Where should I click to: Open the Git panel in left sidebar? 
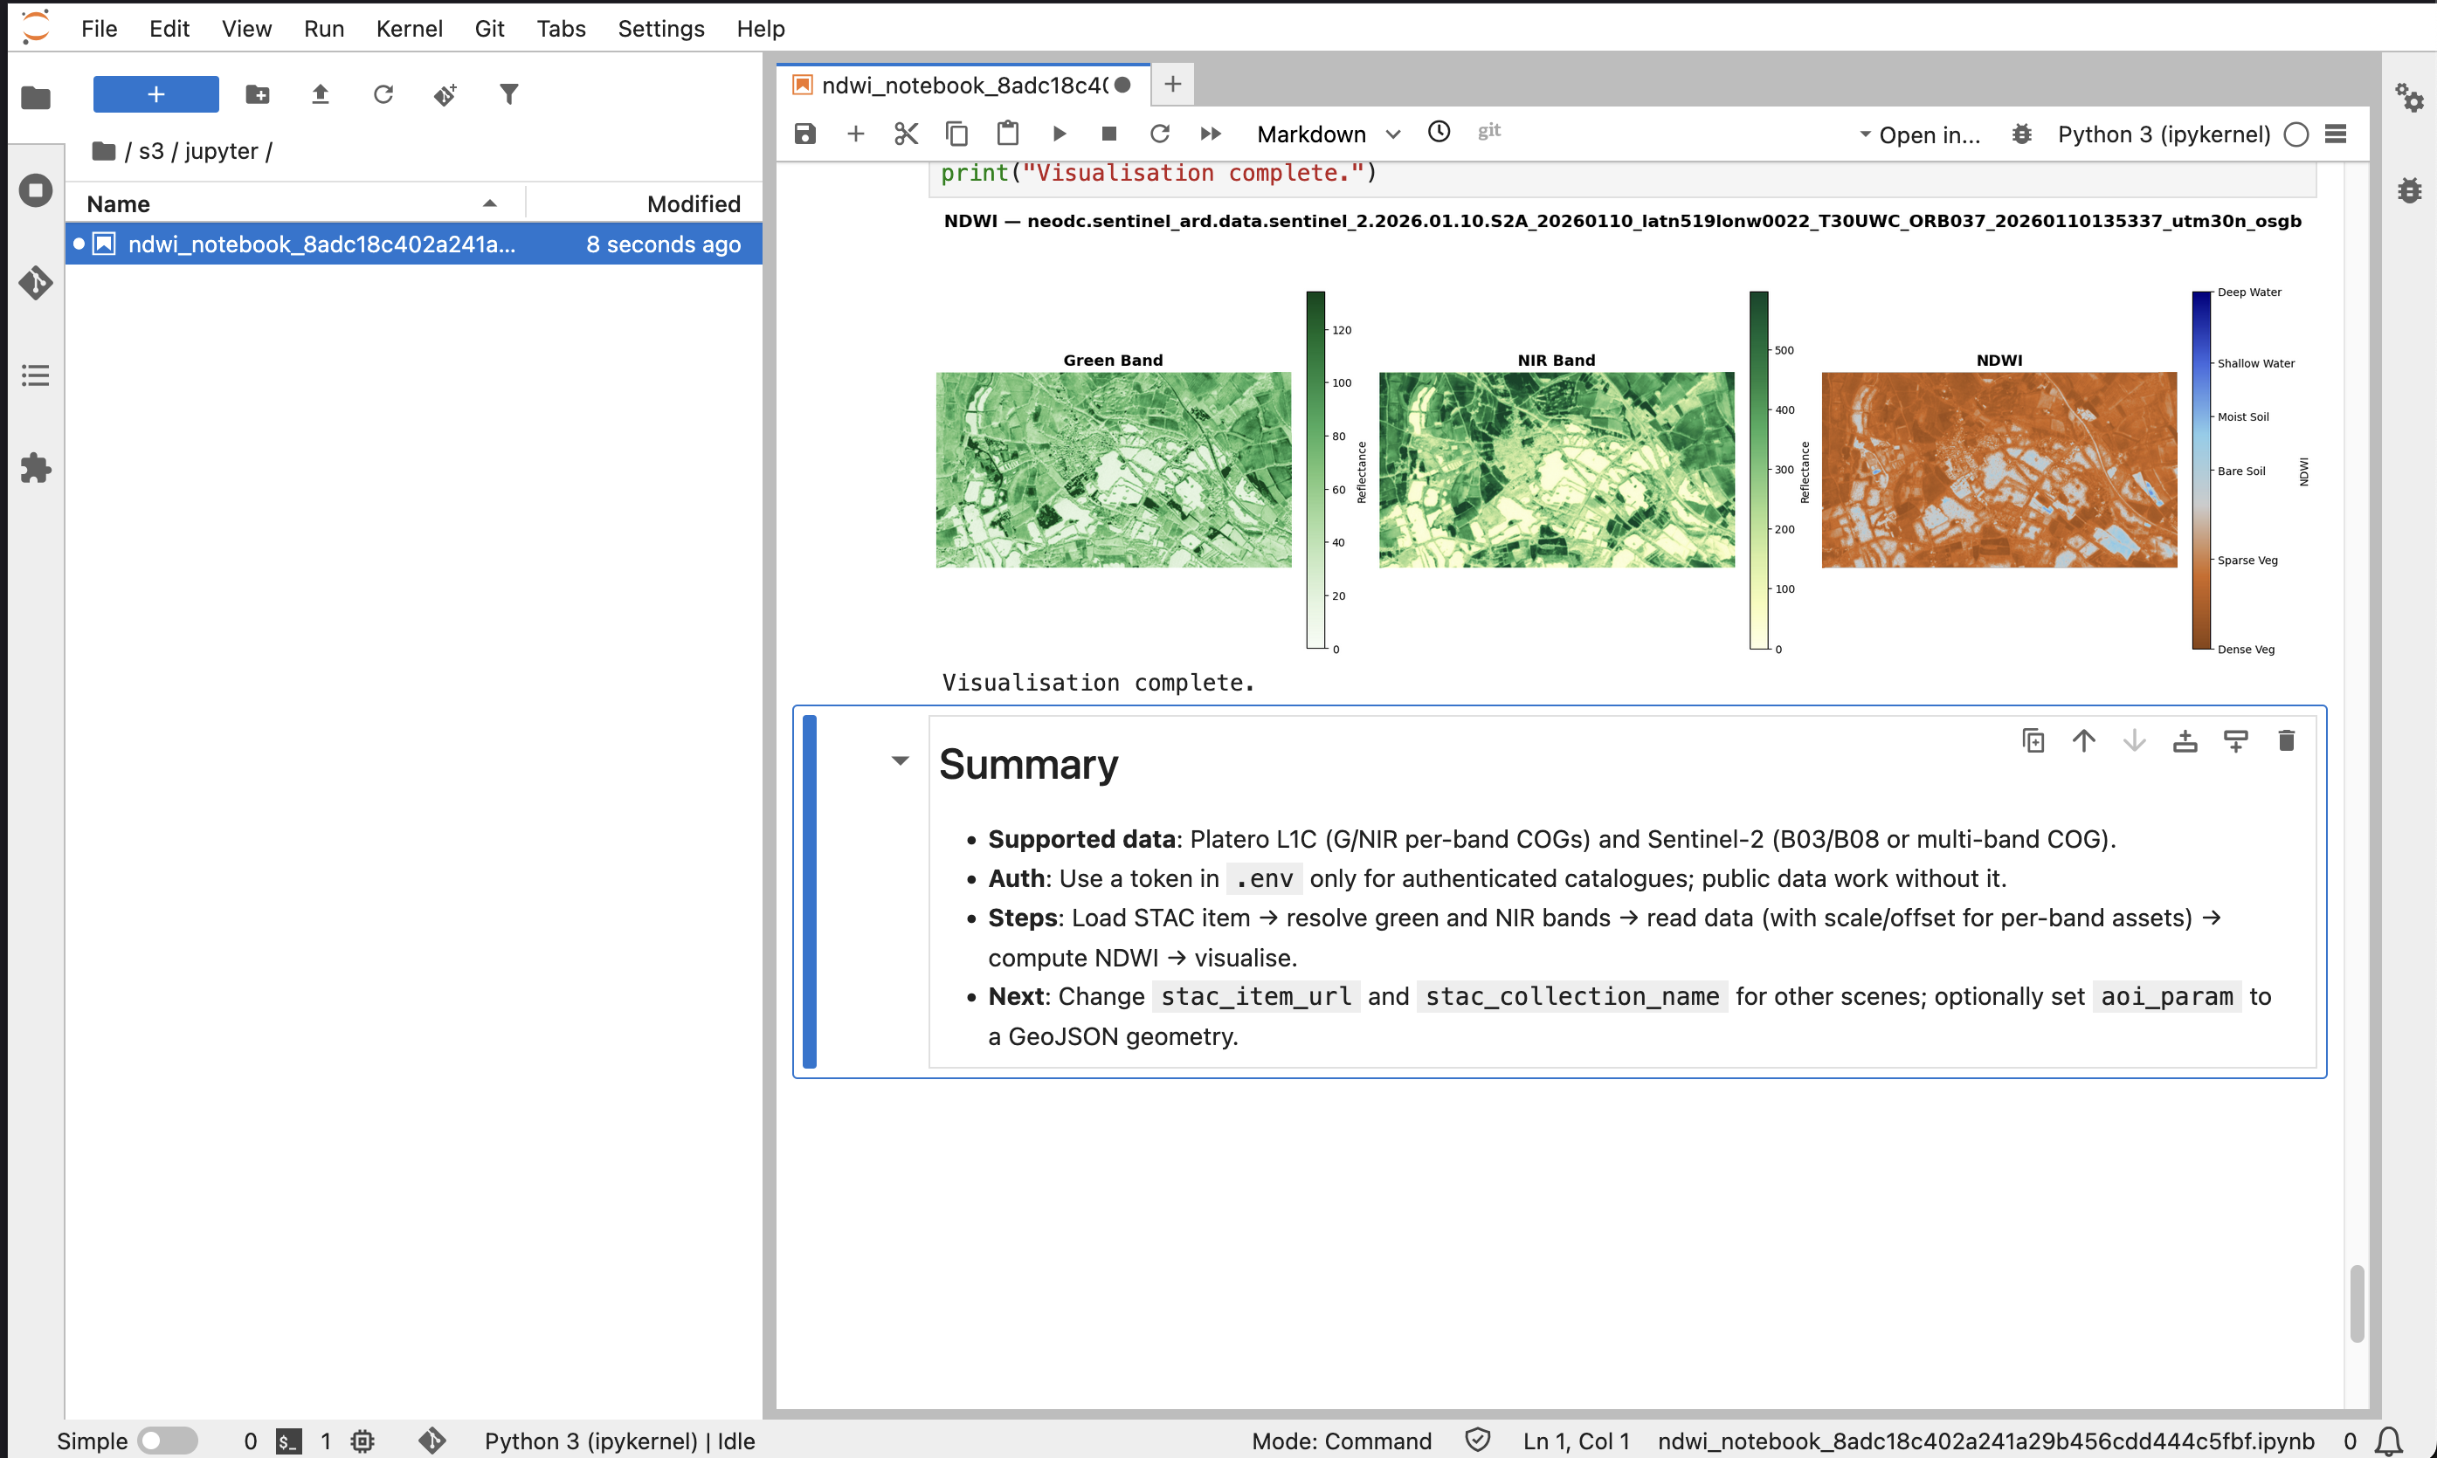(x=35, y=283)
